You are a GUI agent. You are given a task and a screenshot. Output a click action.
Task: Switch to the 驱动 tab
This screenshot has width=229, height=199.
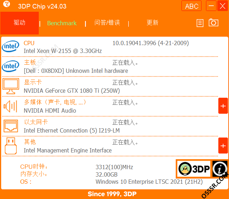20,23
